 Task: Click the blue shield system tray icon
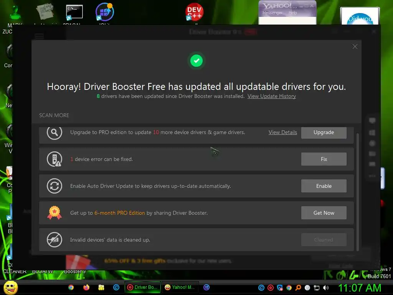click(280, 288)
